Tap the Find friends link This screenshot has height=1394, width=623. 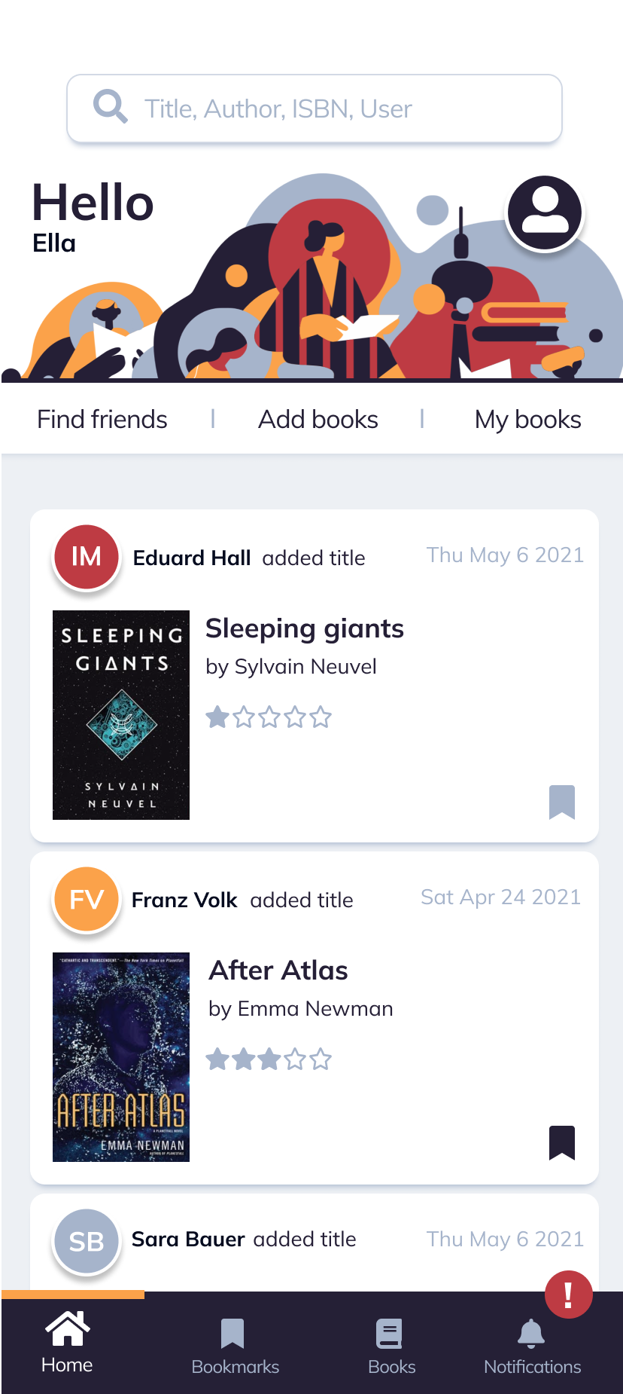pos(102,419)
